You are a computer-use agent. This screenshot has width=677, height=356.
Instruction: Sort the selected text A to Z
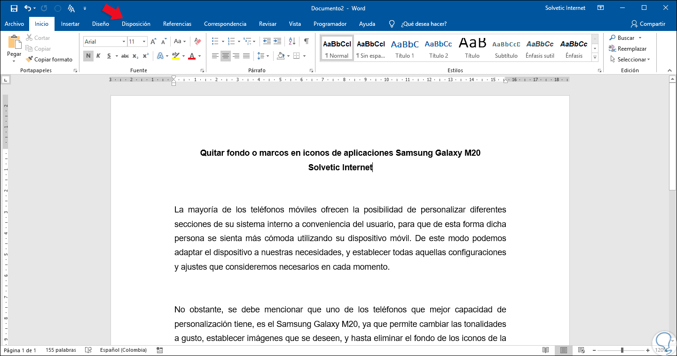click(x=292, y=41)
